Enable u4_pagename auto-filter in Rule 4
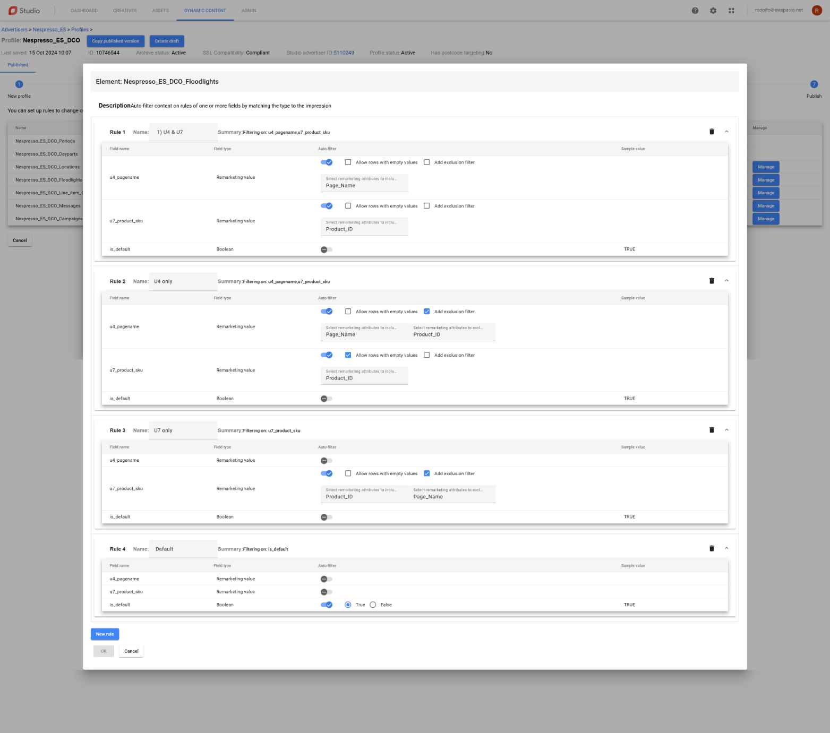The height and width of the screenshot is (733, 830). 327,579
